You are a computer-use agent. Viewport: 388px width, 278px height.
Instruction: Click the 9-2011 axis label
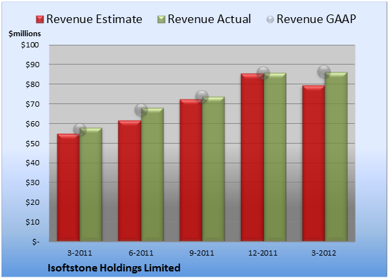pyautogui.click(x=201, y=253)
